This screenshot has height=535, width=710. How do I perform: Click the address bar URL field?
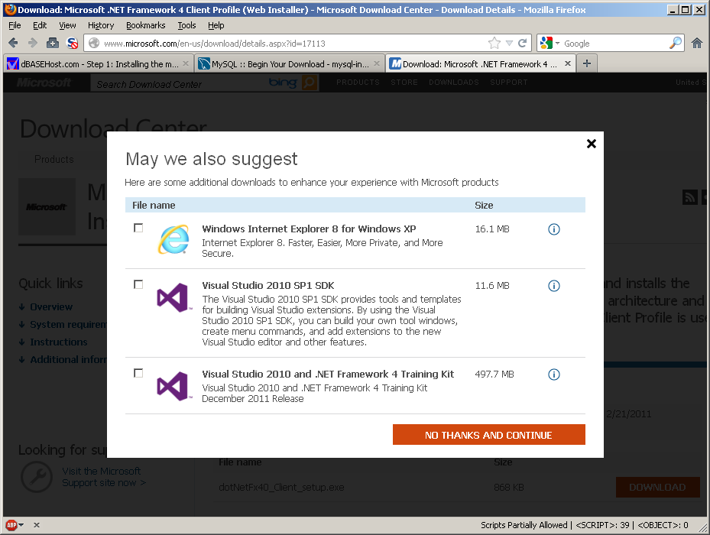294,44
